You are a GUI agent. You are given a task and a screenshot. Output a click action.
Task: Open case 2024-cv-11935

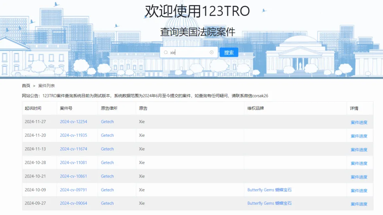click(73, 135)
